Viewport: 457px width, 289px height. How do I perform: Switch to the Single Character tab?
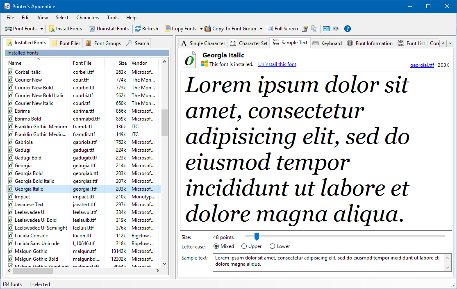[203, 43]
